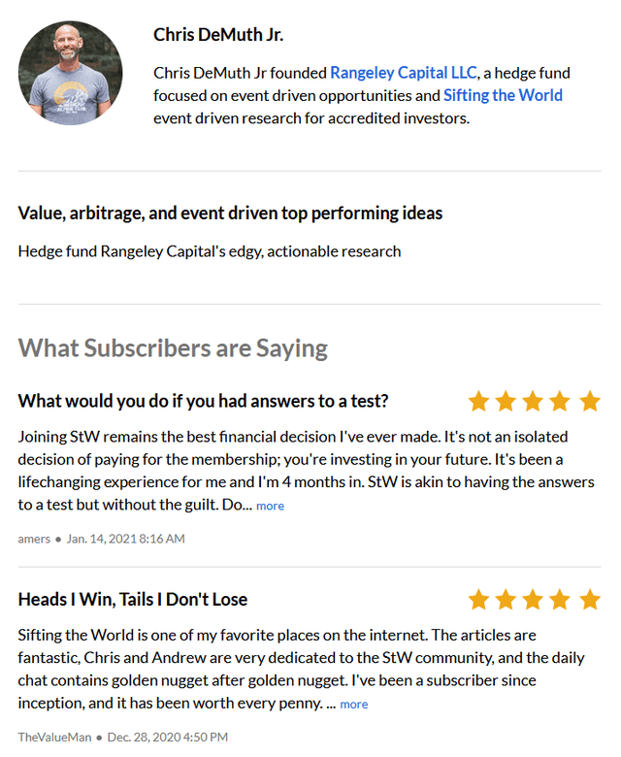Click third star of TheValueMan review rating
Viewport: 621px width, 757px height.
click(x=534, y=600)
